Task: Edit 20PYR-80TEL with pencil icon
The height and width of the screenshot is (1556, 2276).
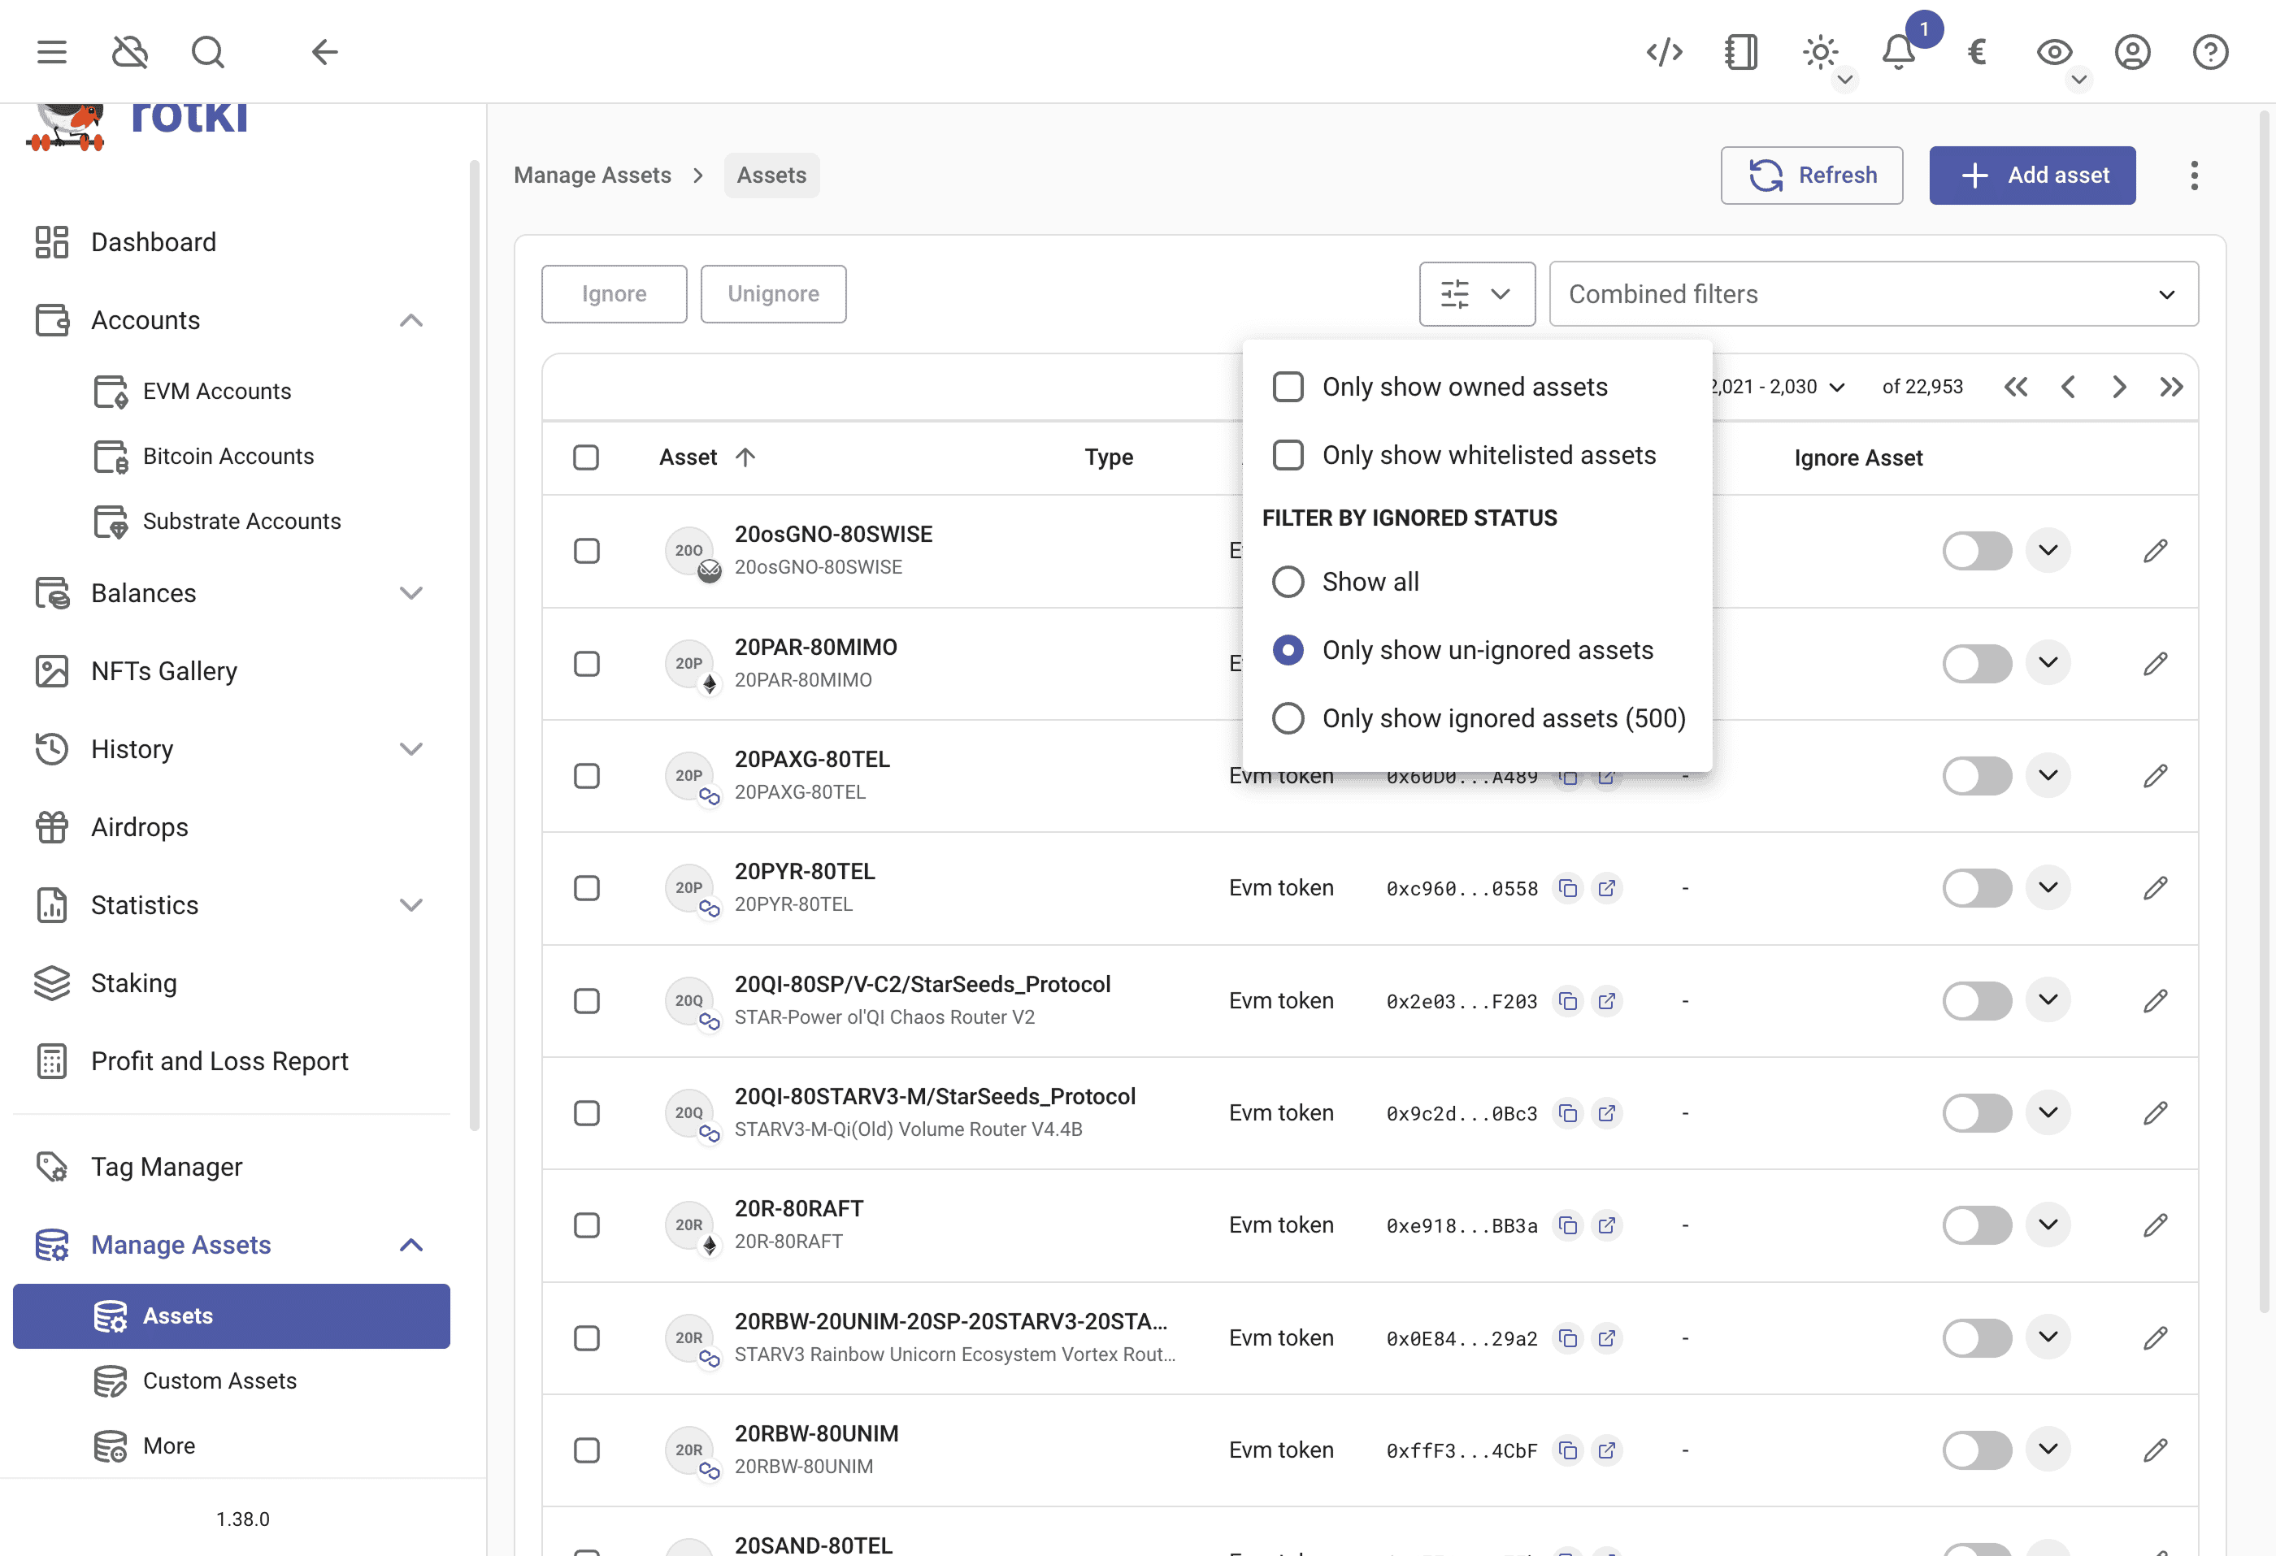Action: (2155, 888)
